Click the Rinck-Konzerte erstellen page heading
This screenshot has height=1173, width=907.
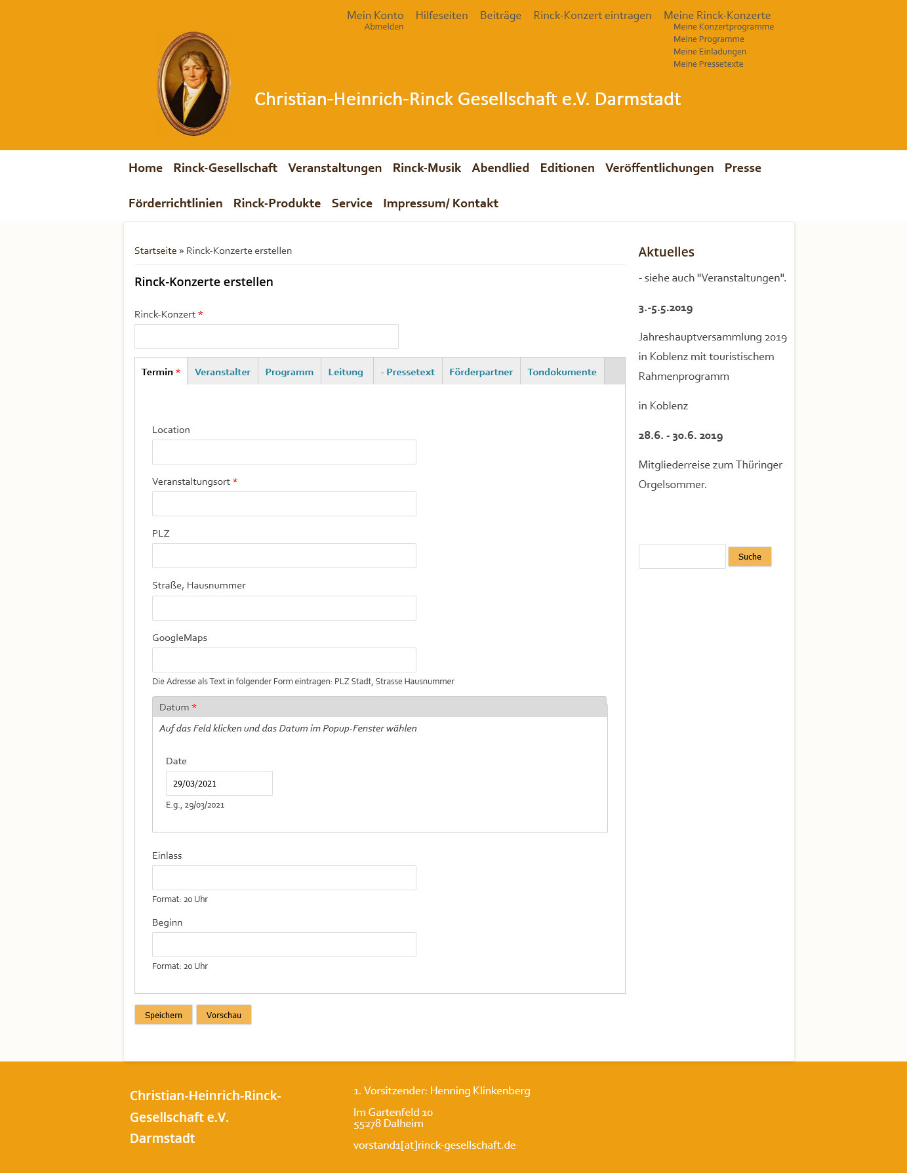tap(204, 282)
